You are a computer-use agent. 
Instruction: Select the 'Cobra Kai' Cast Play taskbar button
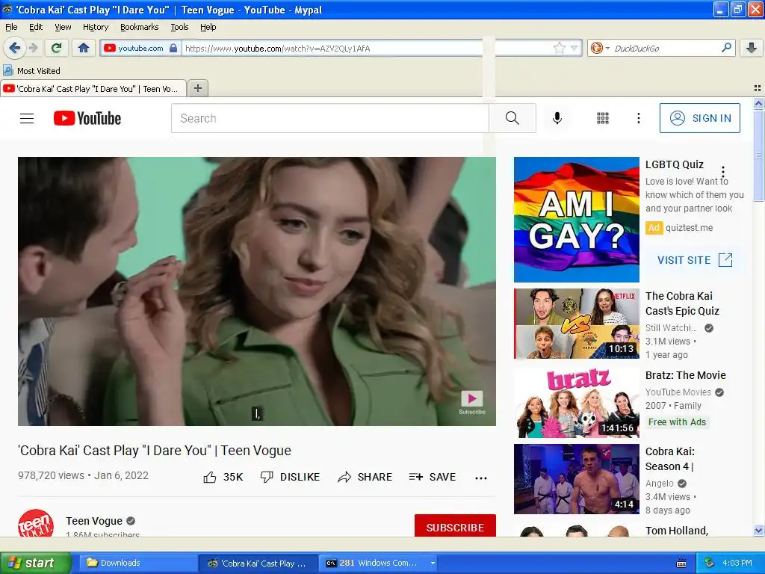258,563
